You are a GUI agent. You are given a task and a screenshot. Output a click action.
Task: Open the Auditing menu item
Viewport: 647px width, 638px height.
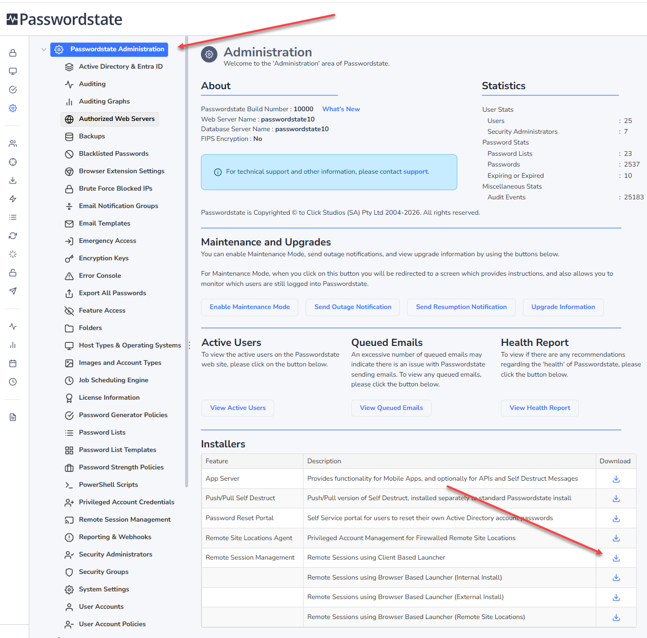pyautogui.click(x=85, y=84)
